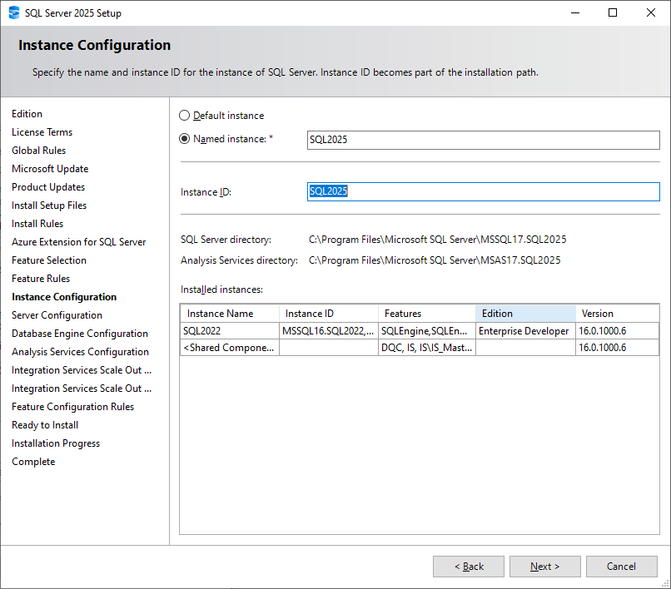Click Azure Extension for SQL Server step

coord(79,242)
